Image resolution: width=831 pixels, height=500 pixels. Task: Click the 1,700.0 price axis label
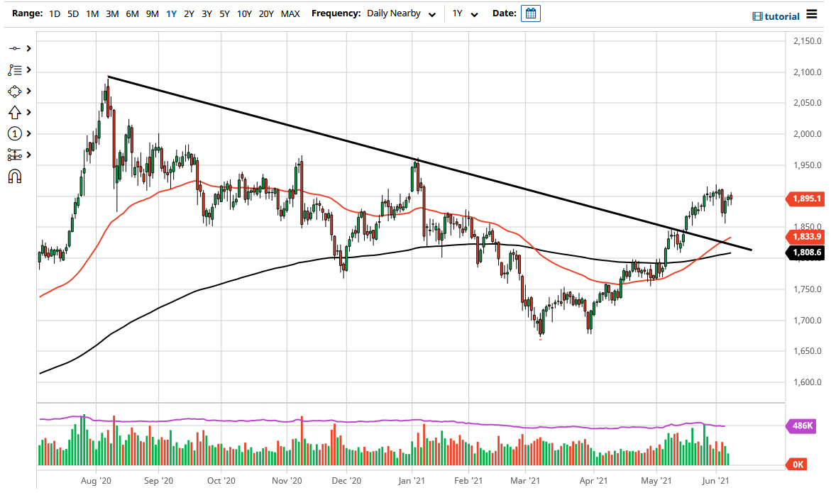pos(807,321)
